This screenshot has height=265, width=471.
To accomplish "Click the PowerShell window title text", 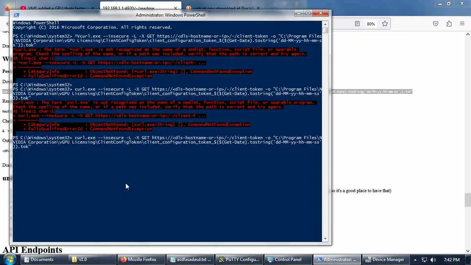I will click(170, 15).
